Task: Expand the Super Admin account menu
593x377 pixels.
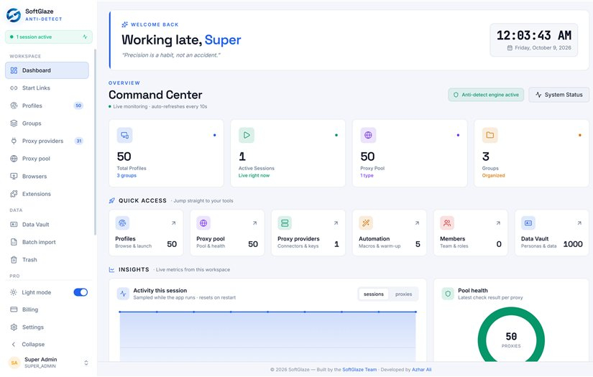Action: pos(86,363)
